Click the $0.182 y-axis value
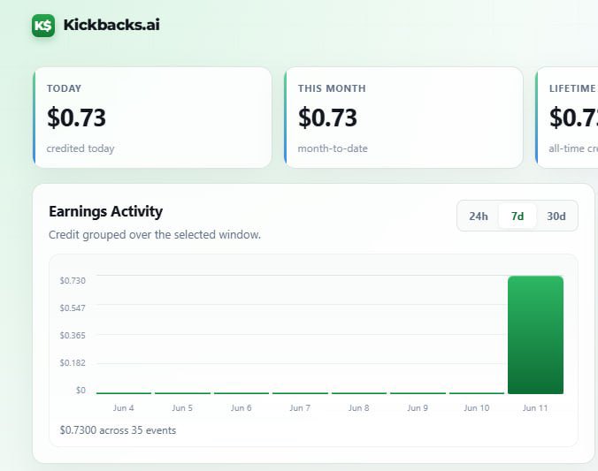 point(73,363)
